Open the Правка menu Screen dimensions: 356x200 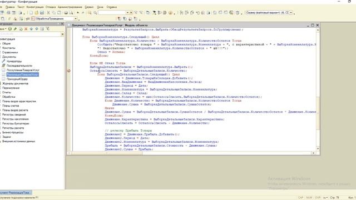[x=10, y=7]
